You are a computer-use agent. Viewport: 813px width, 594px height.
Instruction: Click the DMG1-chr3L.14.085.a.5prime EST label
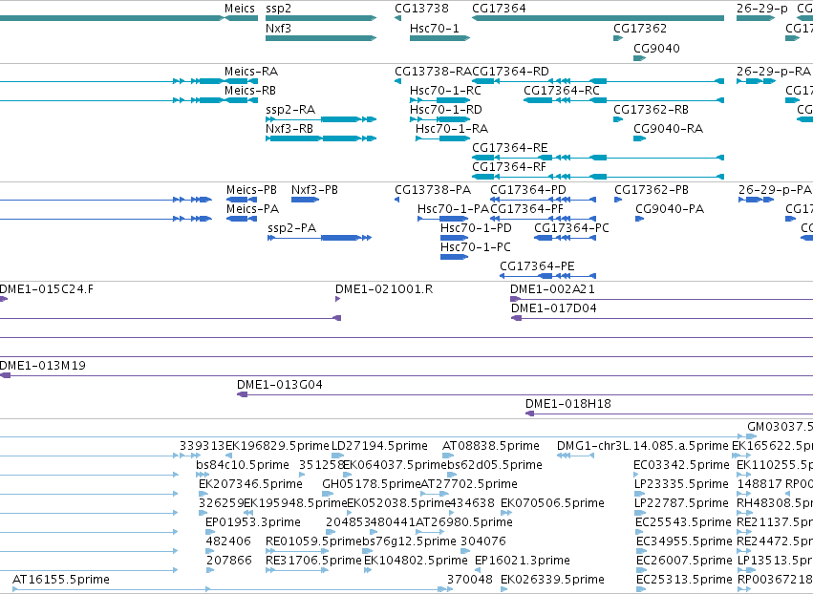tap(643, 446)
